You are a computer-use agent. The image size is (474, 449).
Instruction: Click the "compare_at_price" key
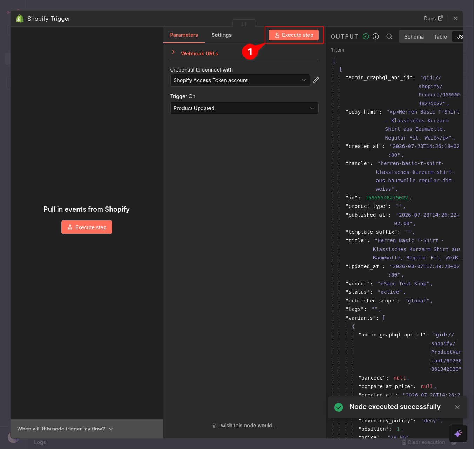386,386
